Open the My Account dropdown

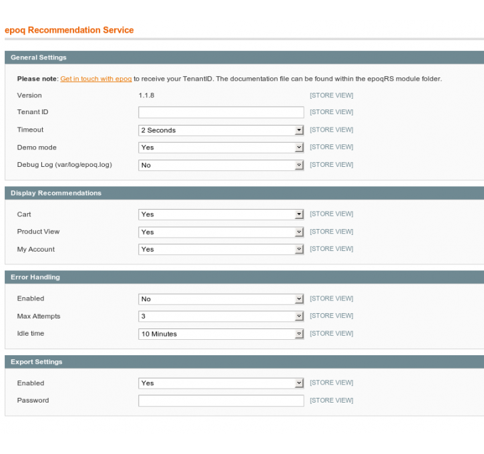point(221,250)
